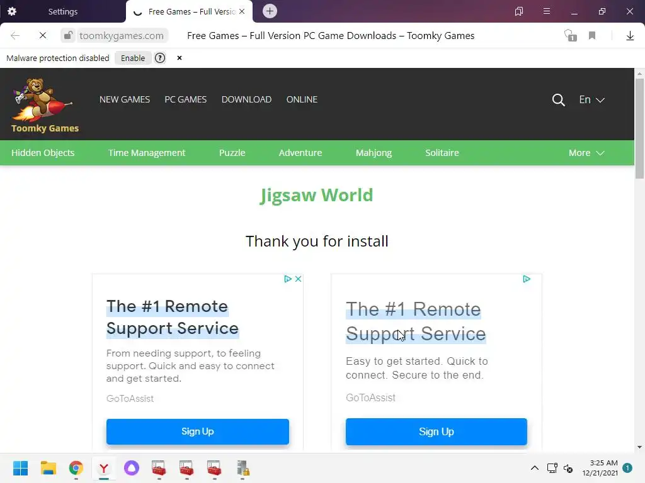Image resolution: width=645 pixels, height=483 pixels.
Task: Stop loading the page
Action: tap(43, 36)
